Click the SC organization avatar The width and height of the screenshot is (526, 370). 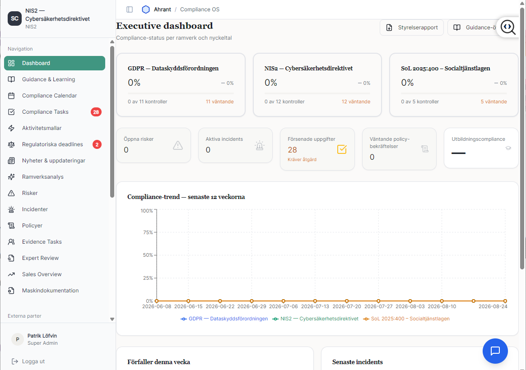15,18
